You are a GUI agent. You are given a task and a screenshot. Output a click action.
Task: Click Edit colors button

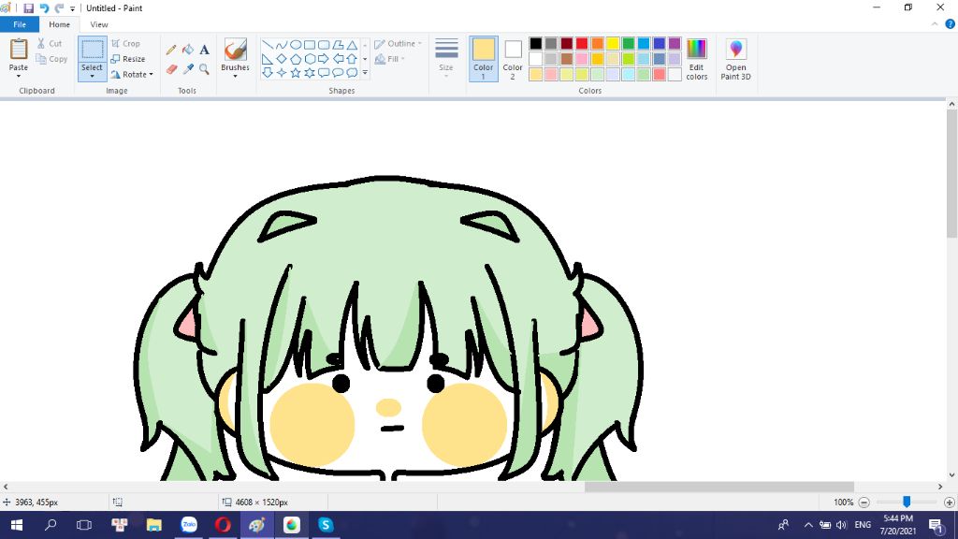(696, 59)
